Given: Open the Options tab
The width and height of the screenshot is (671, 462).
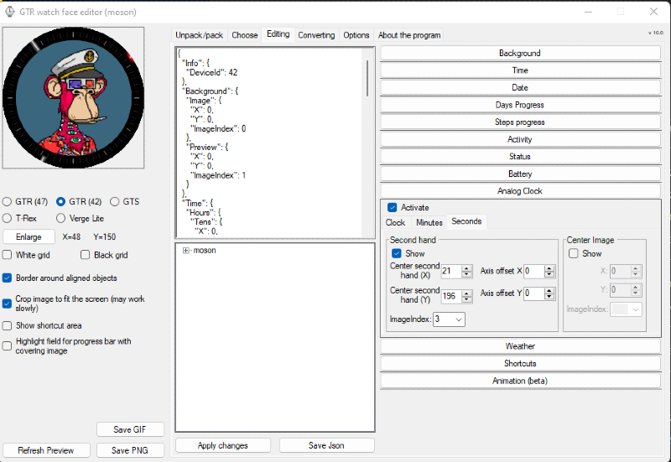Looking at the screenshot, I should [356, 35].
